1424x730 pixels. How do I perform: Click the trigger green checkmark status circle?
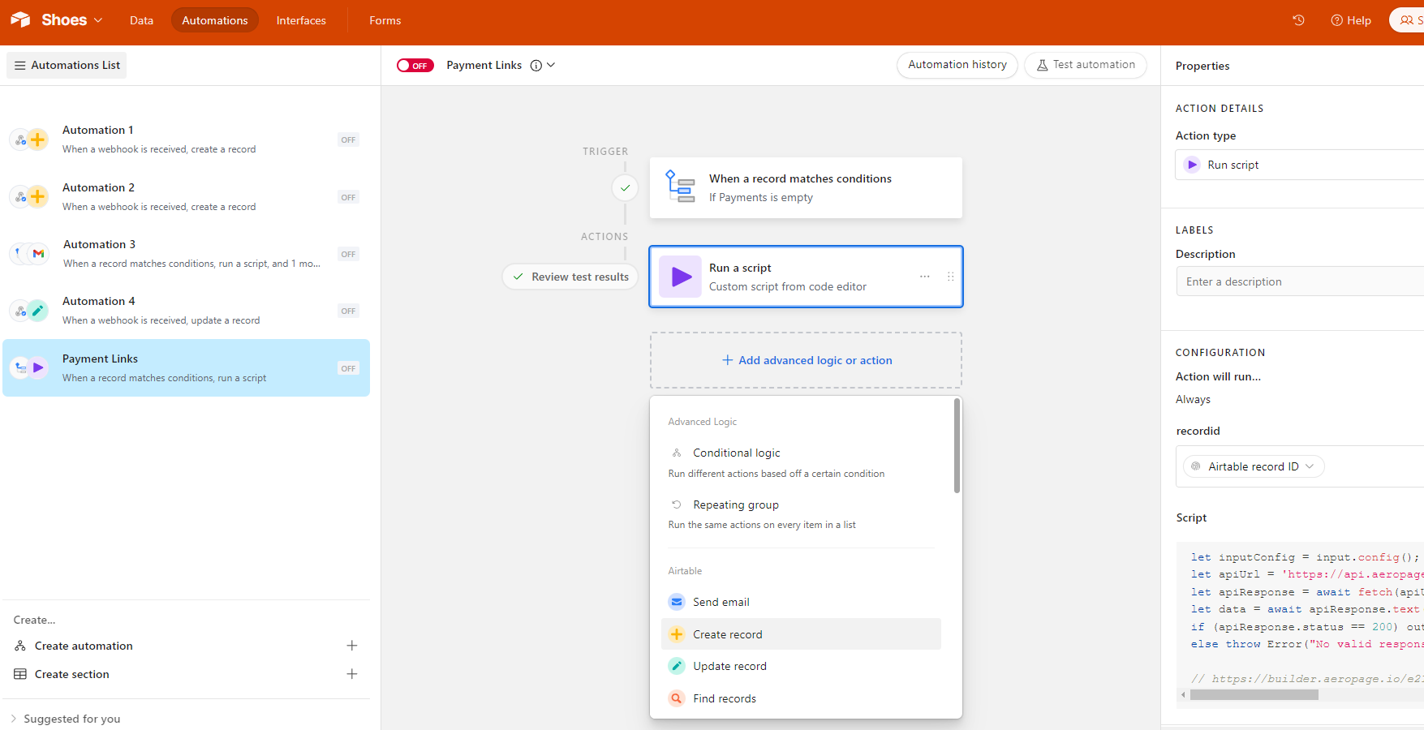click(625, 187)
